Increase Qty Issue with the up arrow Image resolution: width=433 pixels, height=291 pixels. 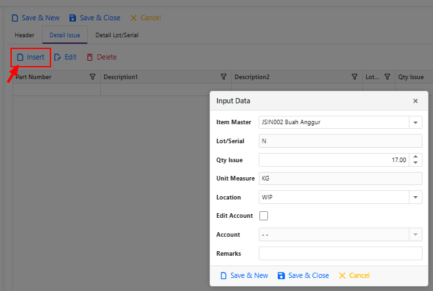415,156
